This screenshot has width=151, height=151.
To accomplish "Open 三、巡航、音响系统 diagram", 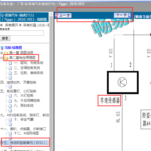I will point(28,73).
